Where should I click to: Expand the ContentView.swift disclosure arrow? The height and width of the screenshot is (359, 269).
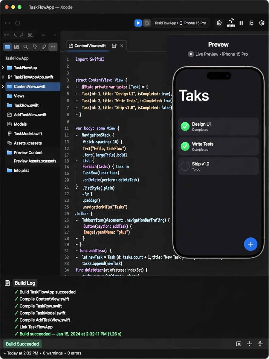point(3,86)
